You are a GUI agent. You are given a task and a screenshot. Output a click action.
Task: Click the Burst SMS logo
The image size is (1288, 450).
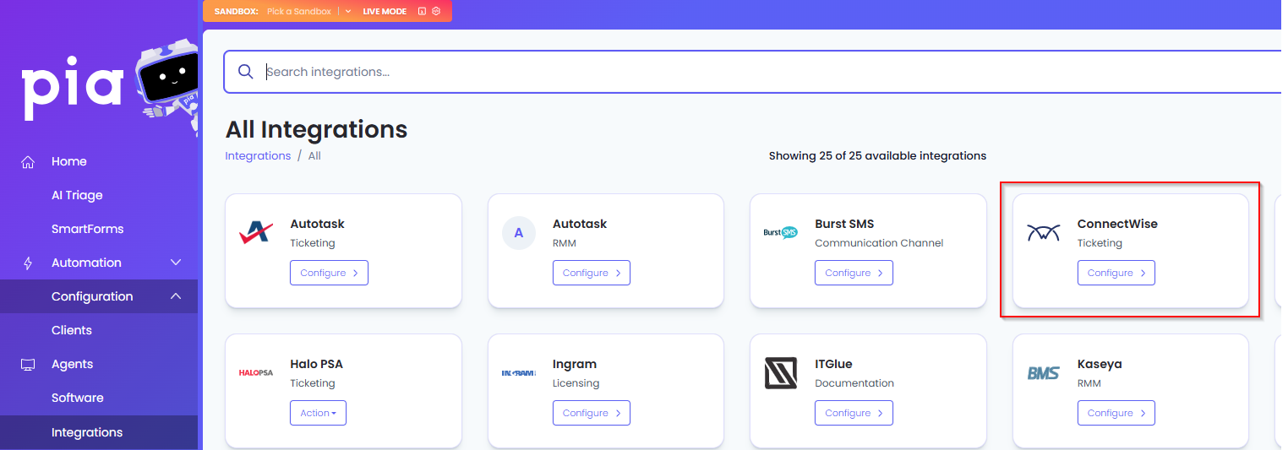click(x=780, y=232)
